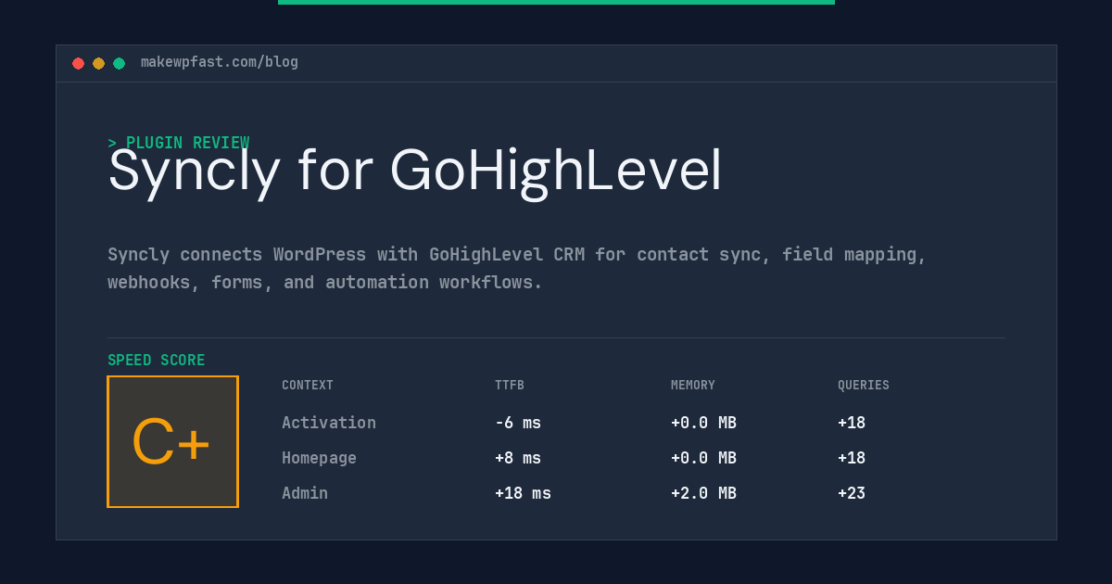The width and height of the screenshot is (1112, 584).
Task: Click the 'SPEED SCORE' label
Action: click(157, 361)
